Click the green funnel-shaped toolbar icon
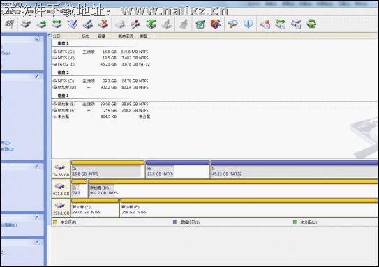Image resolution: width=379 pixels, height=267 pixels. (151, 24)
